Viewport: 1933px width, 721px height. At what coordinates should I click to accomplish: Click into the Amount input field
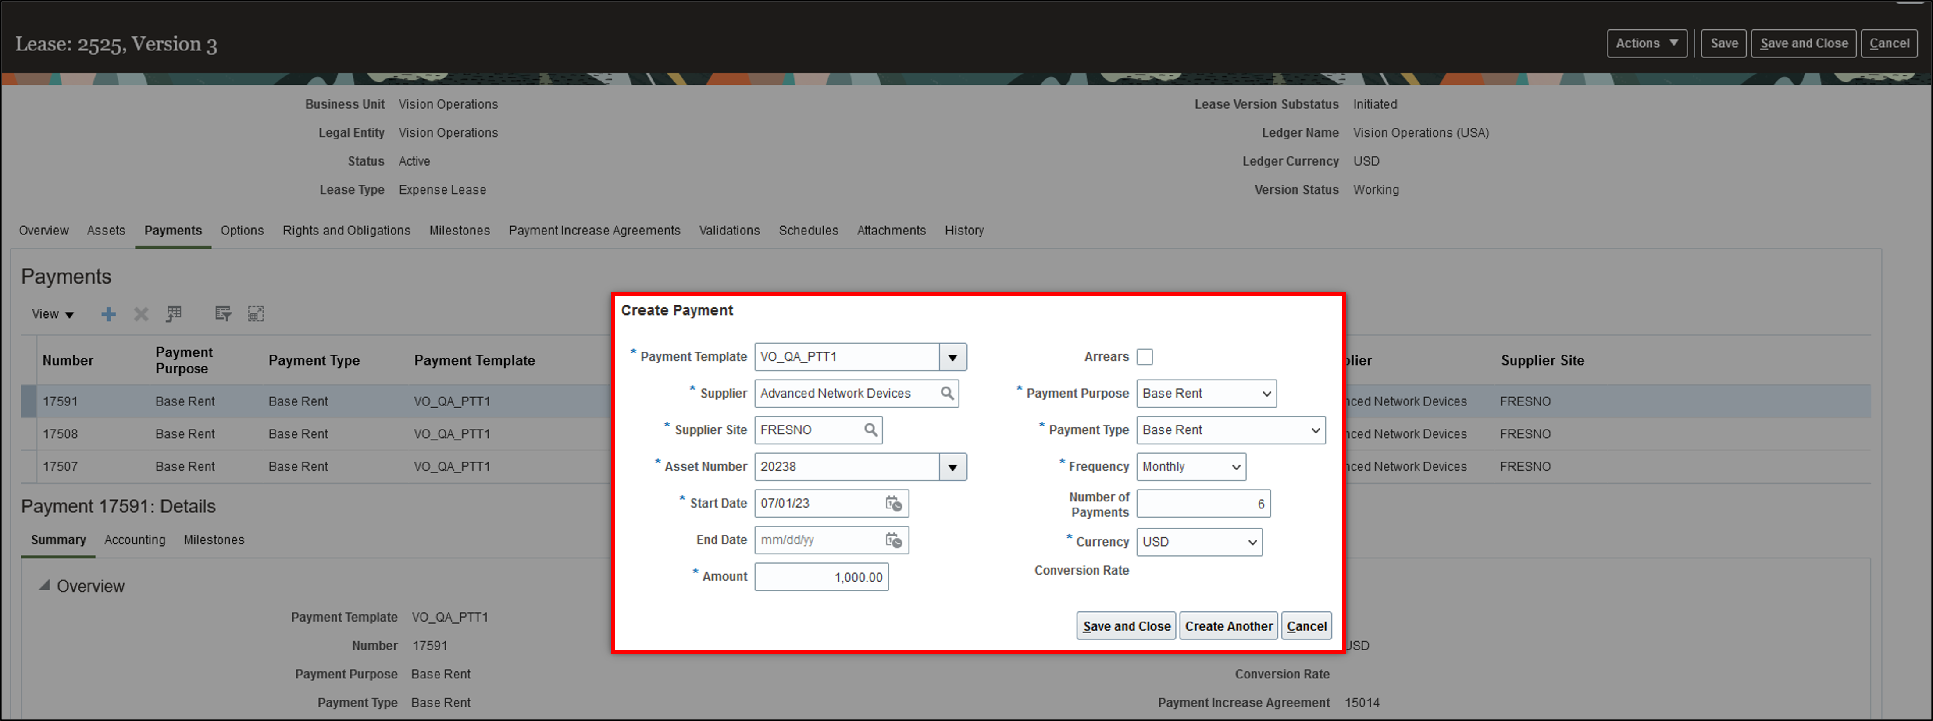point(821,577)
